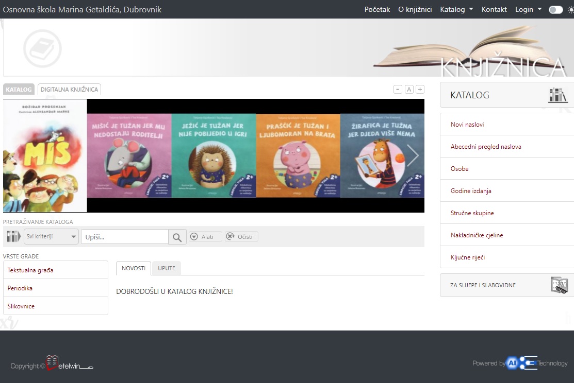
Task: Click the DOBRODOŠLI U KATALOG KNJIŽNICE! text
Action: click(174, 291)
